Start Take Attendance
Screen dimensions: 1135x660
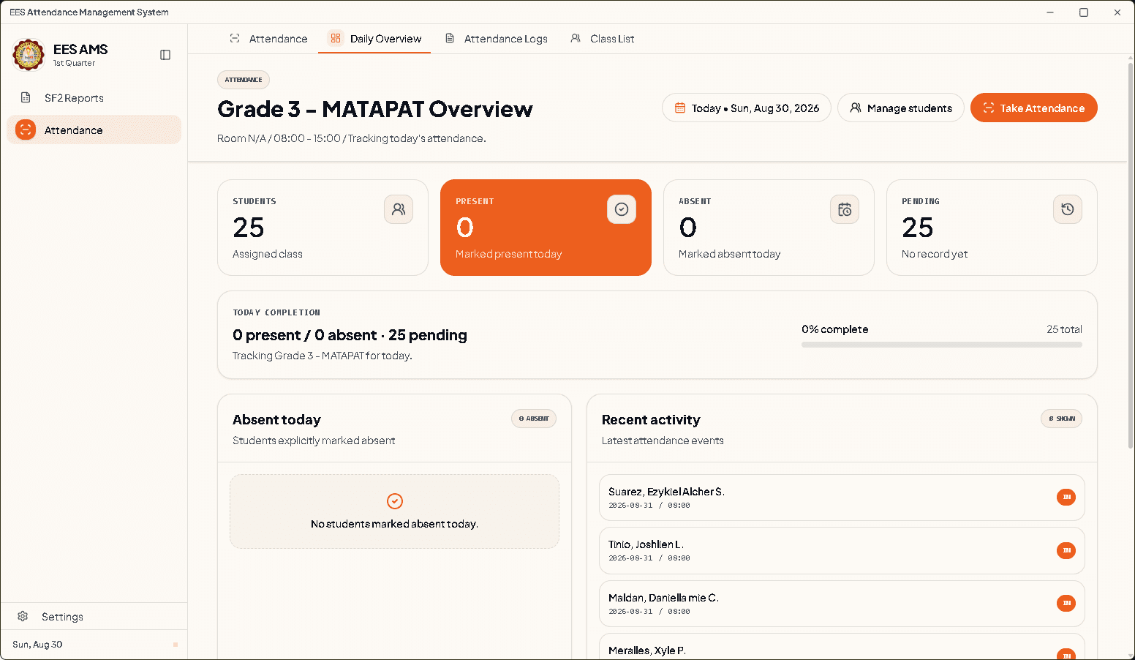(1033, 108)
